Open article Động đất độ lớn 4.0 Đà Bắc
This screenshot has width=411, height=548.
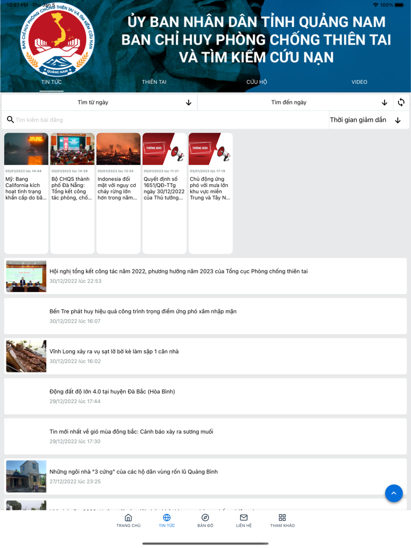point(206,396)
